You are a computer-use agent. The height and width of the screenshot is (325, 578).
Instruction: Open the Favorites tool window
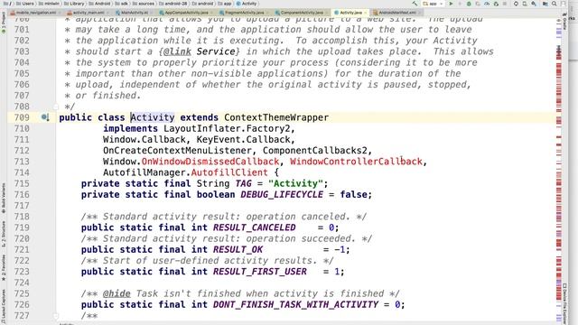[4, 268]
